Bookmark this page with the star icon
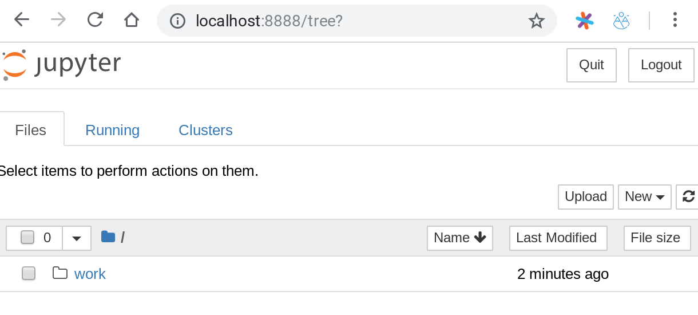698x315 pixels. (x=536, y=21)
